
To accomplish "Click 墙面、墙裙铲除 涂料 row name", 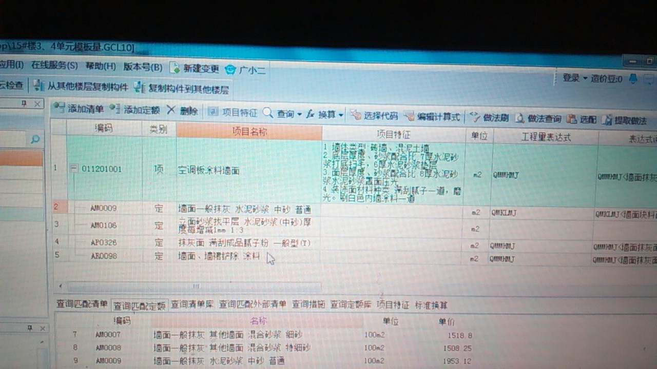I will click(x=219, y=256).
